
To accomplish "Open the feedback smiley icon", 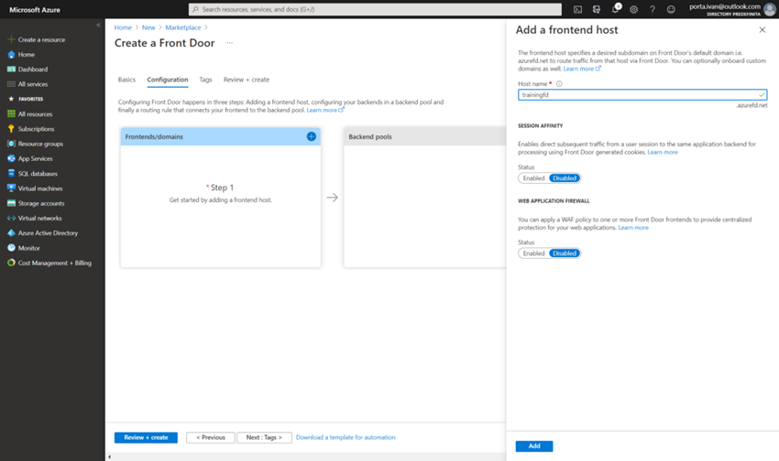I will pyautogui.click(x=671, y=9).
